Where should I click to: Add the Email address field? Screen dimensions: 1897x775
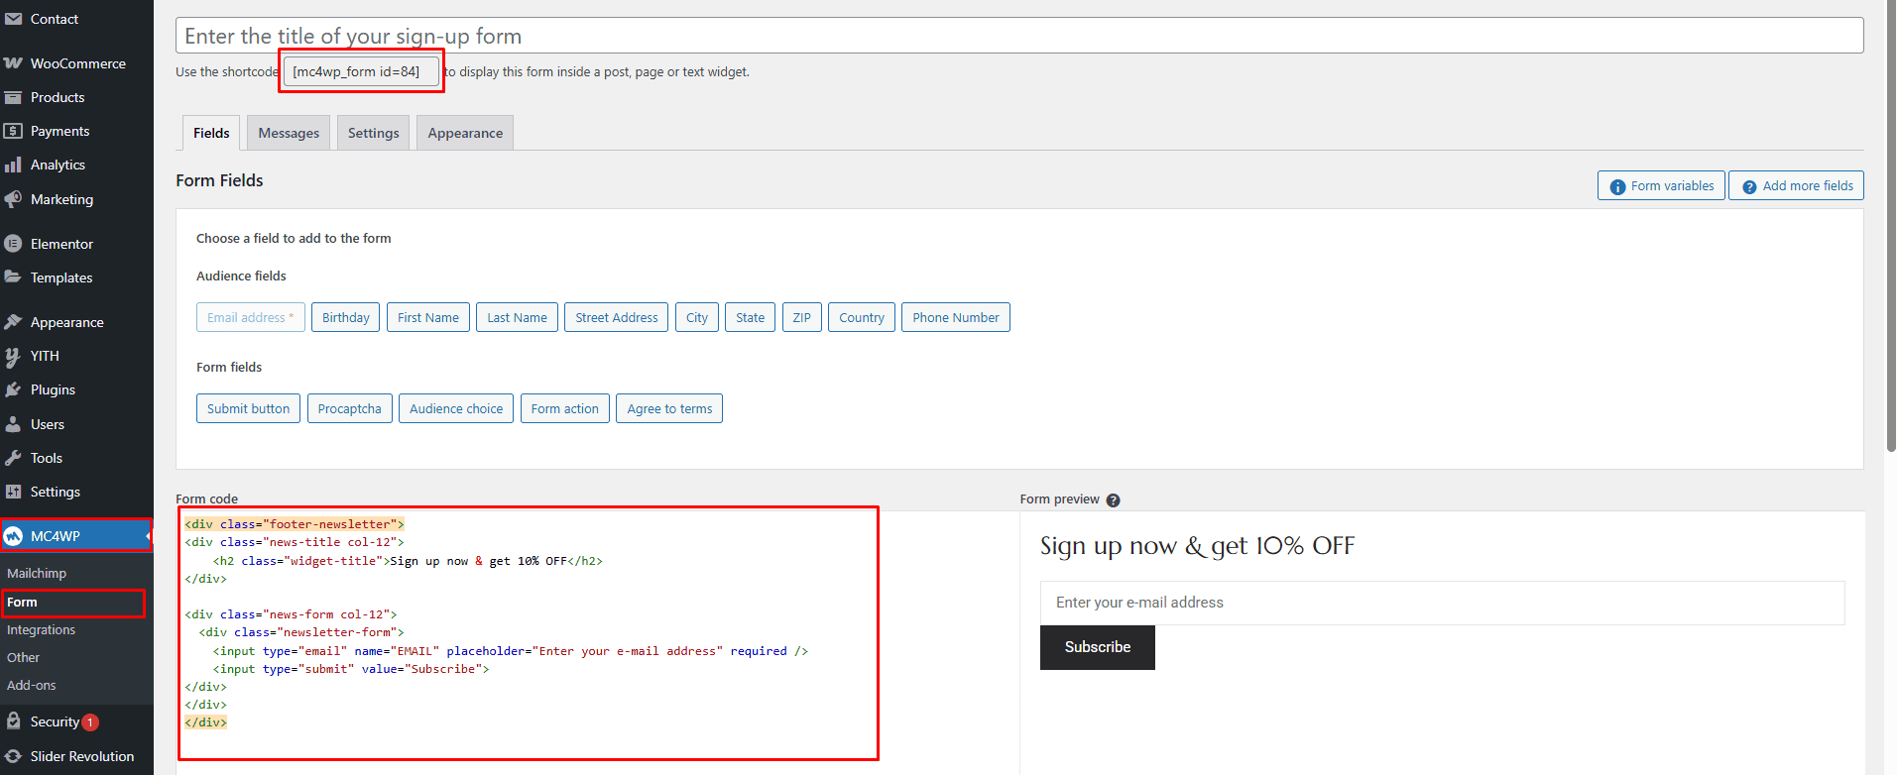pyautogui.click(x=250, y=317)
